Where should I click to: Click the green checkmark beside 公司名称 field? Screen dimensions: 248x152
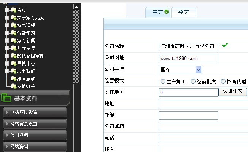pyautogui.click(x=225, y=45)
